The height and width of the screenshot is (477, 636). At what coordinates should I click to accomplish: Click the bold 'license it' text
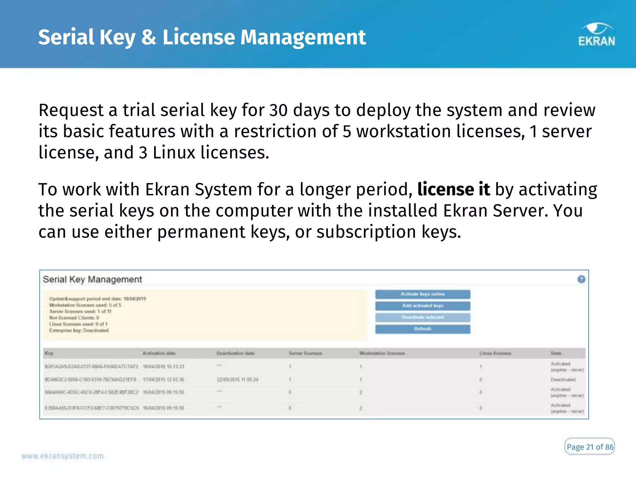pos(453,189)
